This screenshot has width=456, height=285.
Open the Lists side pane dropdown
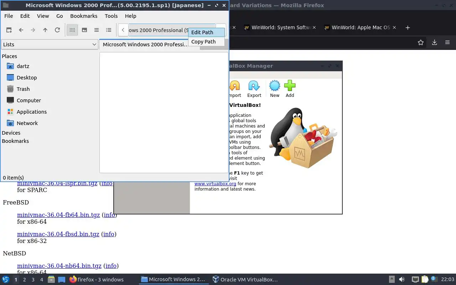50,45
